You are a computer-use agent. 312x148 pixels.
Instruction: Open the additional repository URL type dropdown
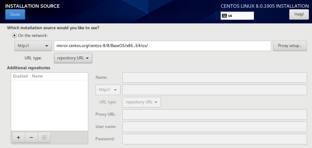(141, 102)
